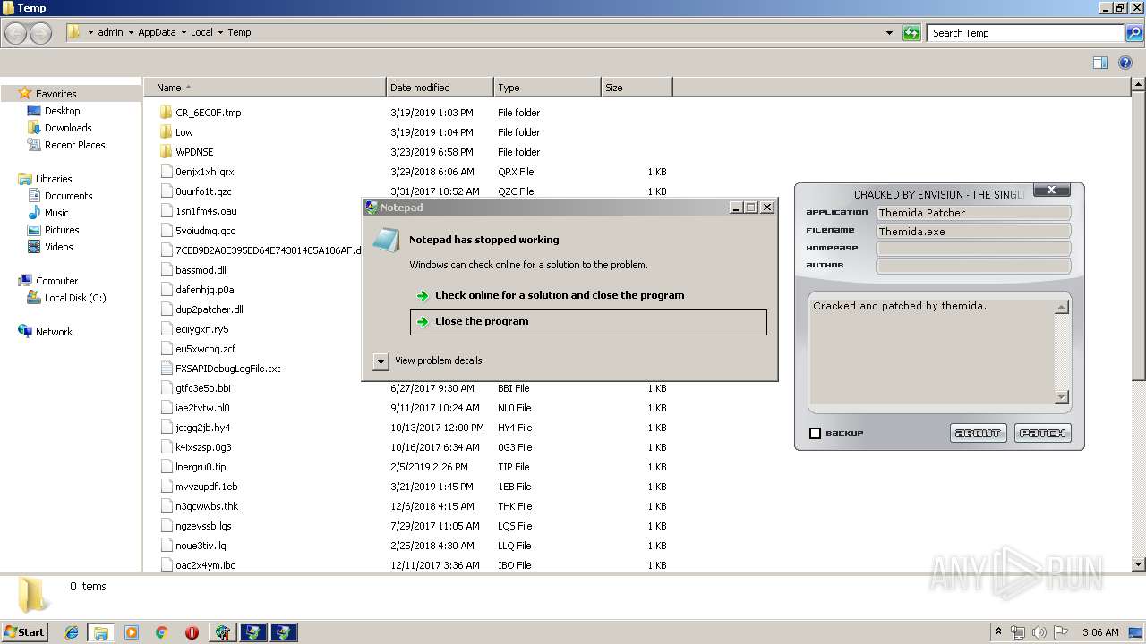1146x644 pixels.
Task: Open Desktop in Favorites
Action: pos(62,111)
